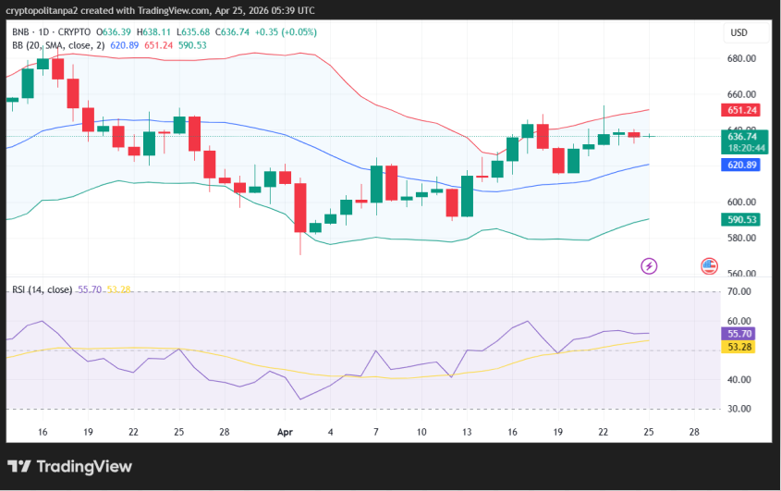The height and width of the screenshot is (491, 781).
Task: Click the 70.00 level on RSI scale
Action: (740, 292)
